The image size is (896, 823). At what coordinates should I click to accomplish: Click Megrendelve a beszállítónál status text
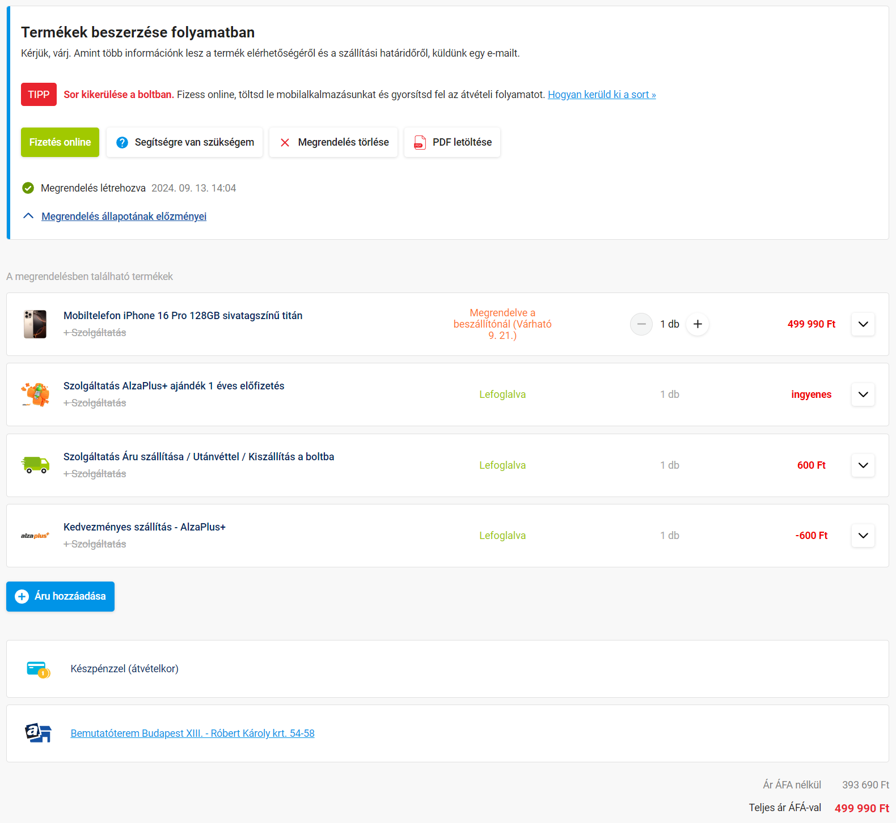tap(502, 324)
